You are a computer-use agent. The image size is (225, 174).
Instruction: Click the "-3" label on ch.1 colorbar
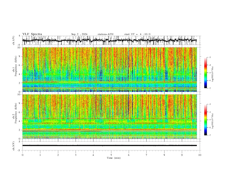coord(210,57)
